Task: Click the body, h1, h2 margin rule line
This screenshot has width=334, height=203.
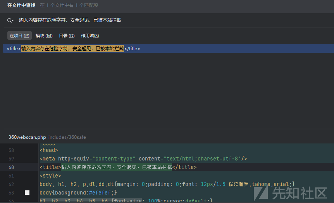Action: (167, 184)
